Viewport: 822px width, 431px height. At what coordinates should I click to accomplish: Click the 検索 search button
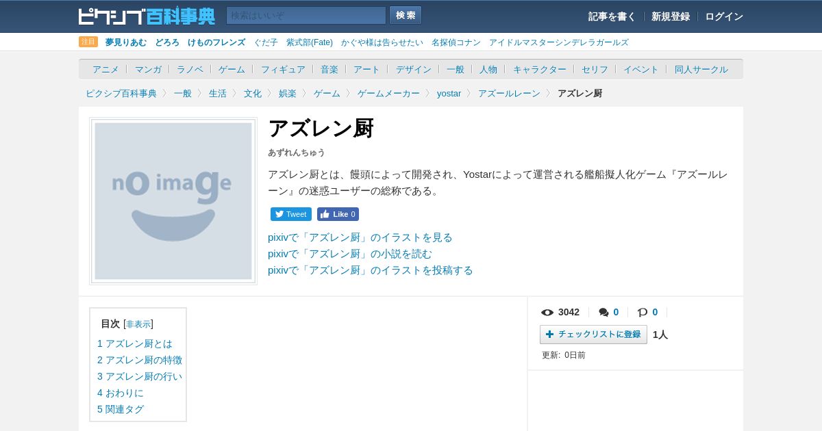click(406, 15)
